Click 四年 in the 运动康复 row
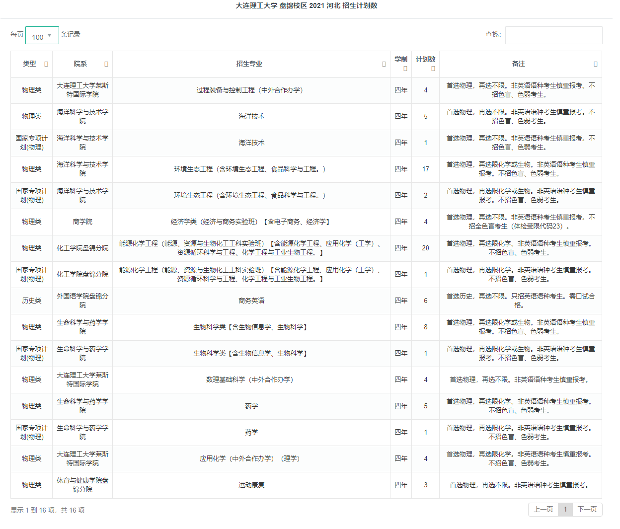The height and width of the screenshot is (529, 620). point(401,485)
